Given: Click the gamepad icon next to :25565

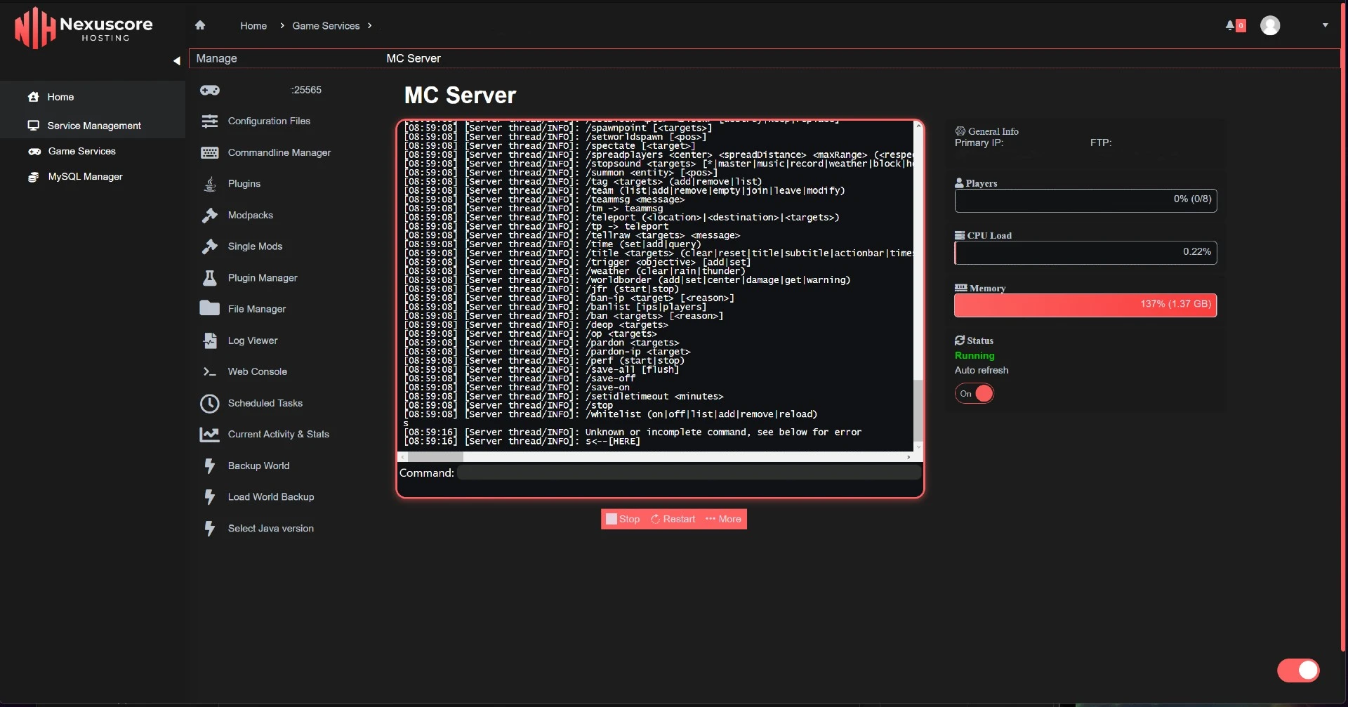Looking at the screenshot, I should point(210,90).
